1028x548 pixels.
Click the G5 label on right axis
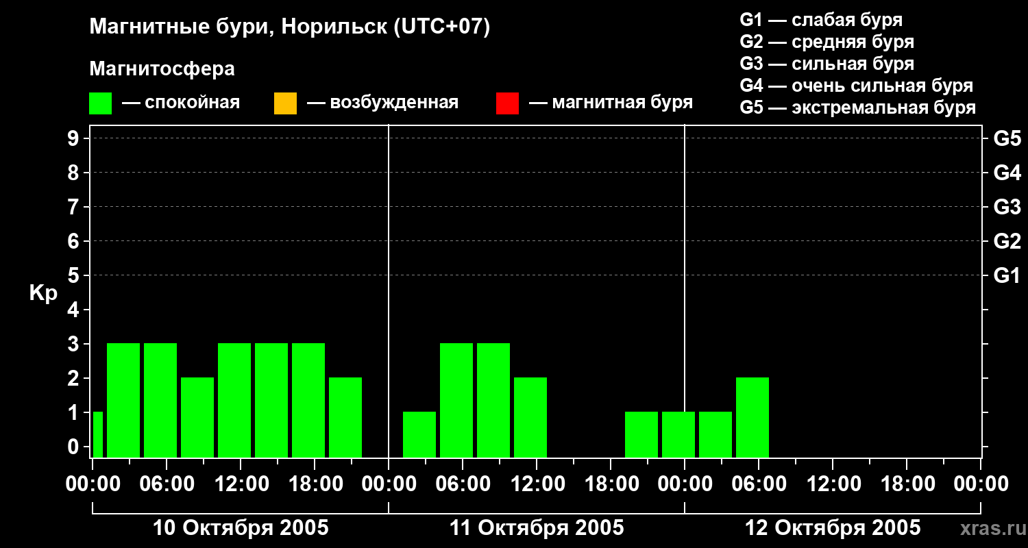coord(1007,138)
